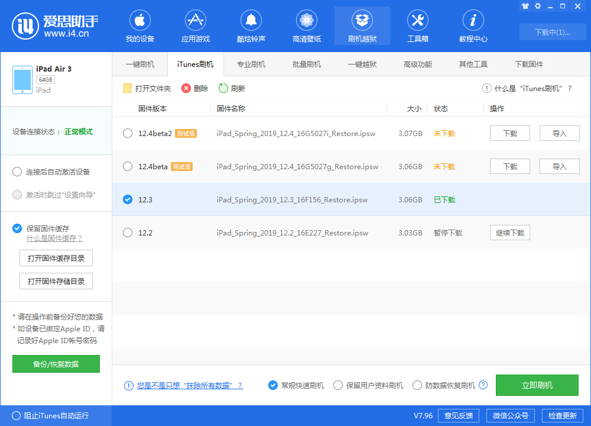Open the 工具箱 toolbox
This screenshot has height=426, width=591.
tap(418, 25)
